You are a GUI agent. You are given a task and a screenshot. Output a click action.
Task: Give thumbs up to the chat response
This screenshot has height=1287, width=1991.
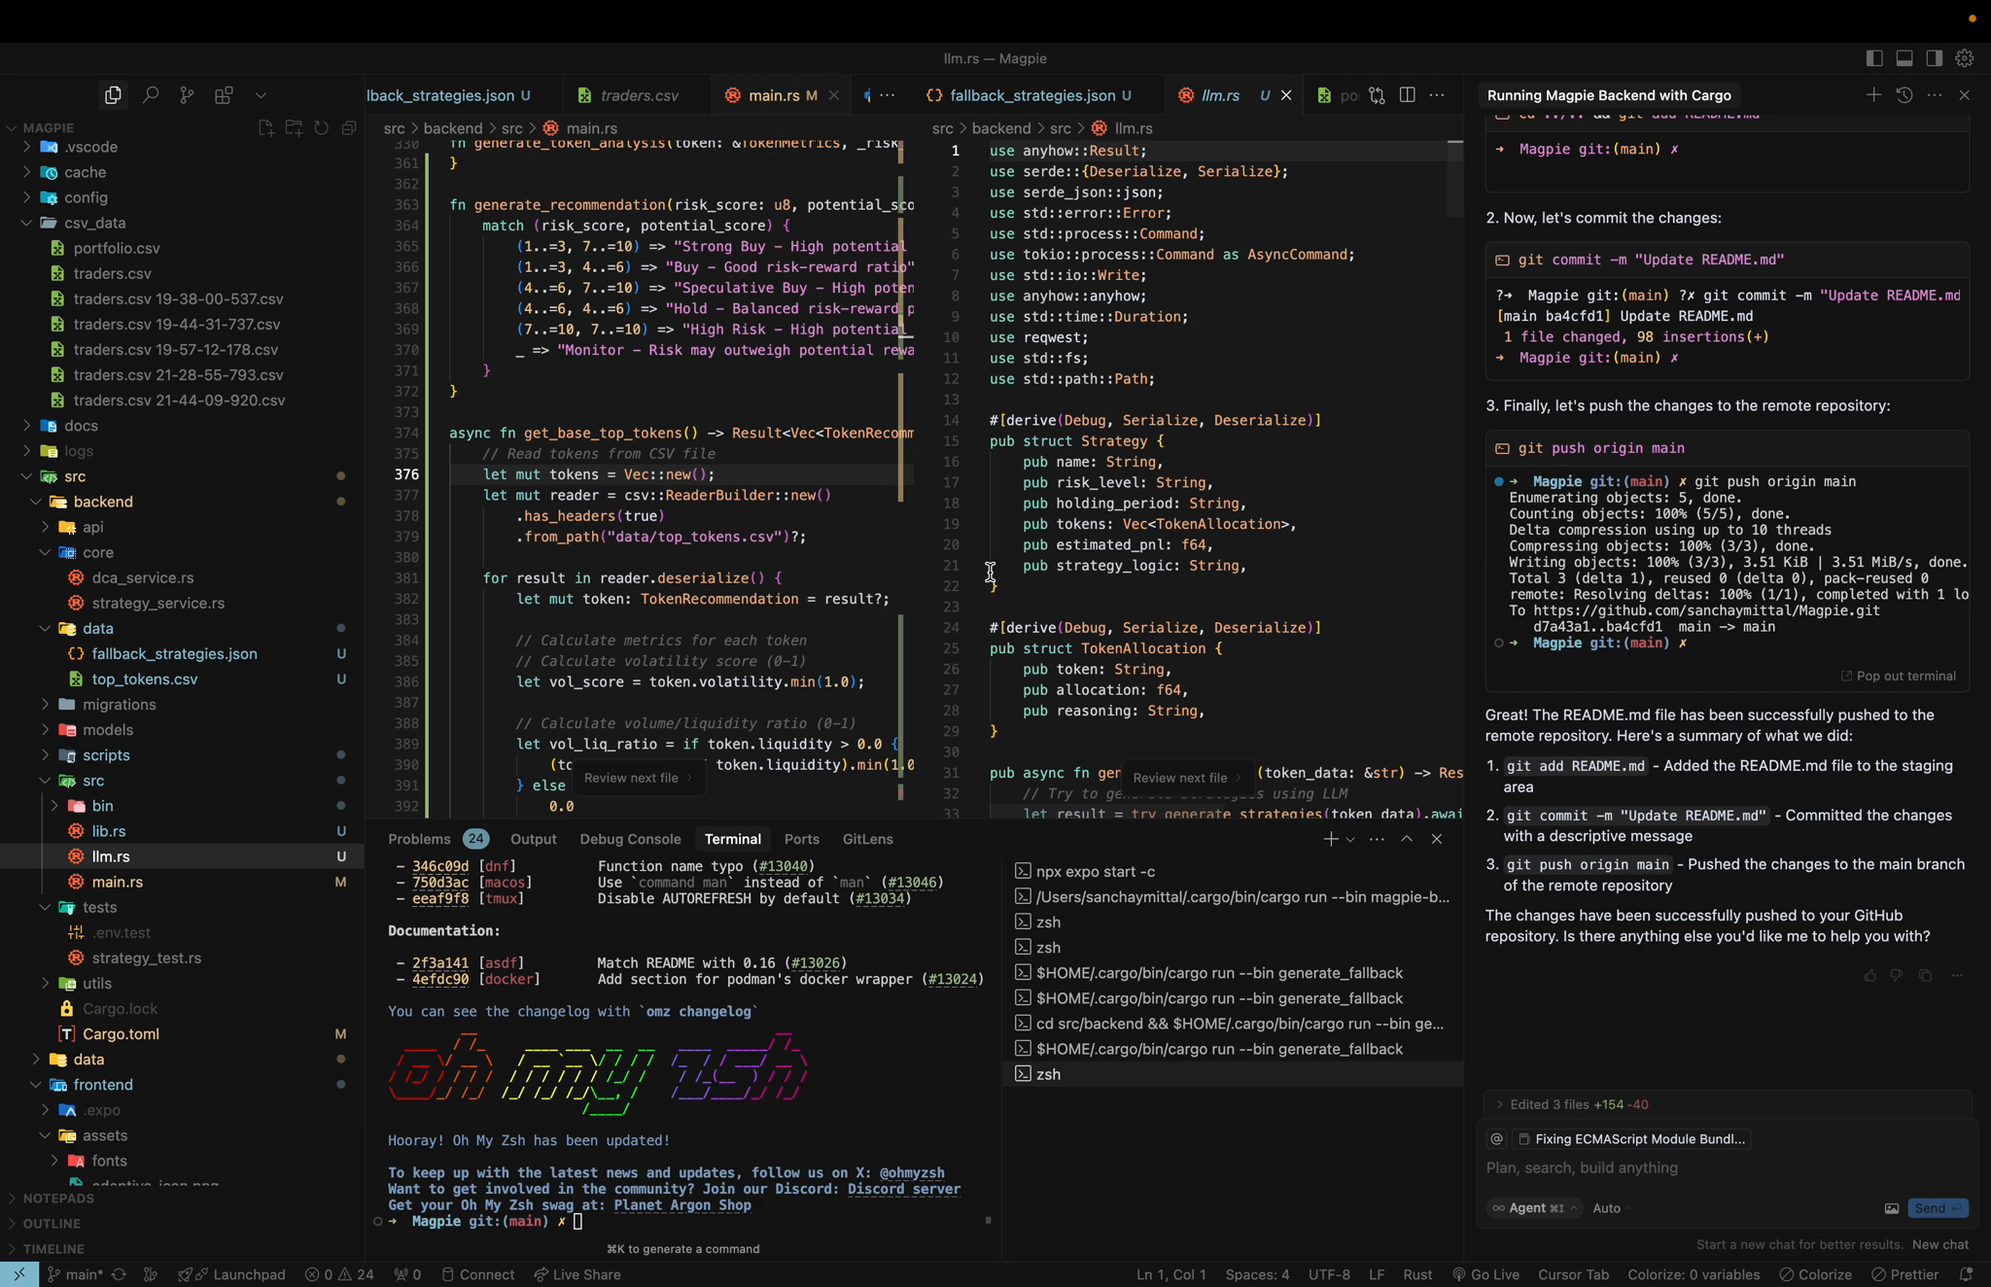click(1869, 975)
